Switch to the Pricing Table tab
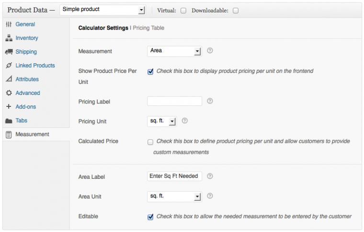Viewport: 364px width, 232px height. [148, 28]
